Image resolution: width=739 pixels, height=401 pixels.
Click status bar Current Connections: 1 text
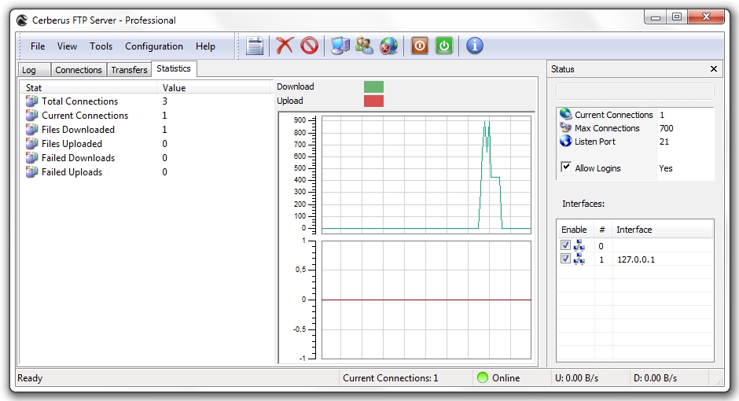click(390, 378)
